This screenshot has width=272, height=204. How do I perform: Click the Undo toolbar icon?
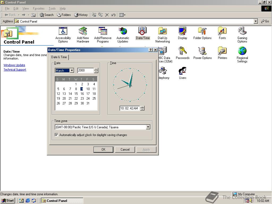[x=113, y=15]
